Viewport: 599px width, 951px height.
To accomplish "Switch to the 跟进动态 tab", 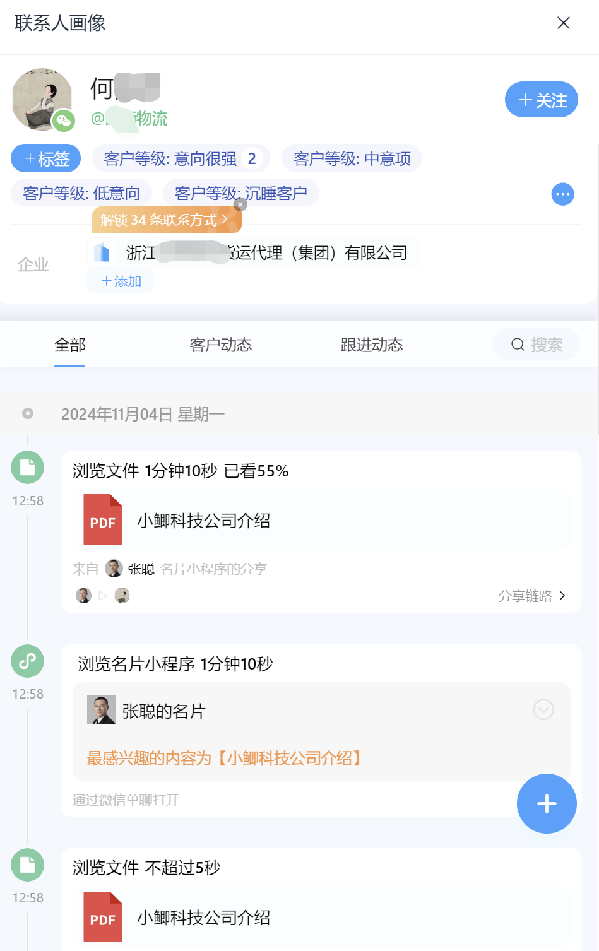I will [x=372, y=345].
